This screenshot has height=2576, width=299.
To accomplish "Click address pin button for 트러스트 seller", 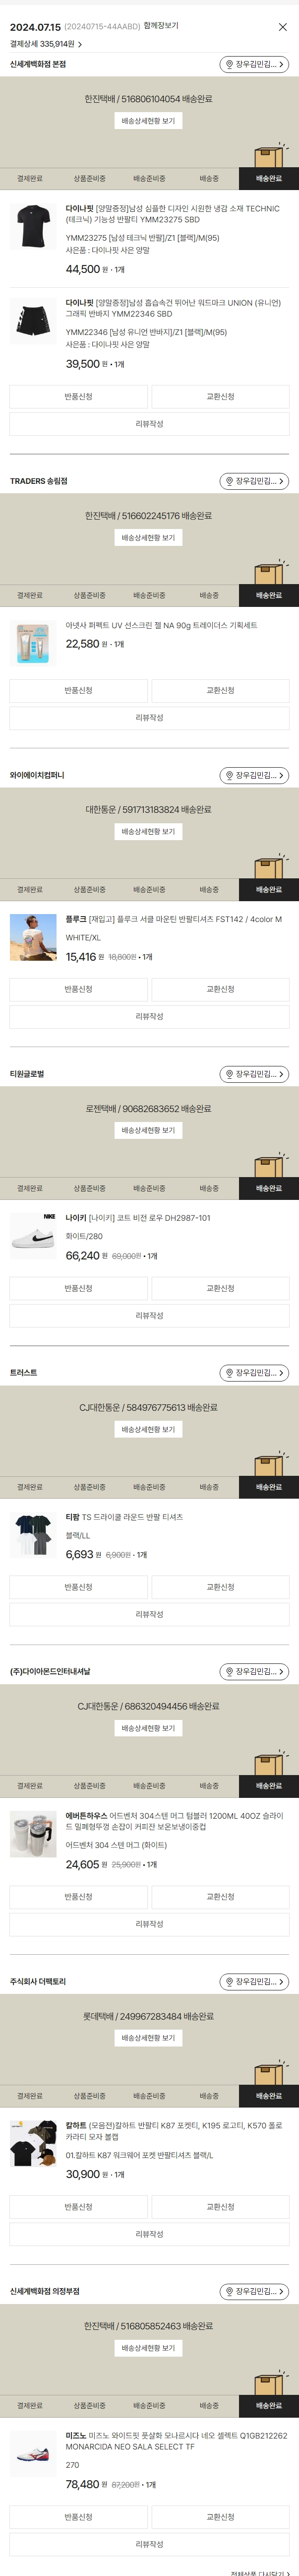I will pyautogui.click(x=254, y=1373).
